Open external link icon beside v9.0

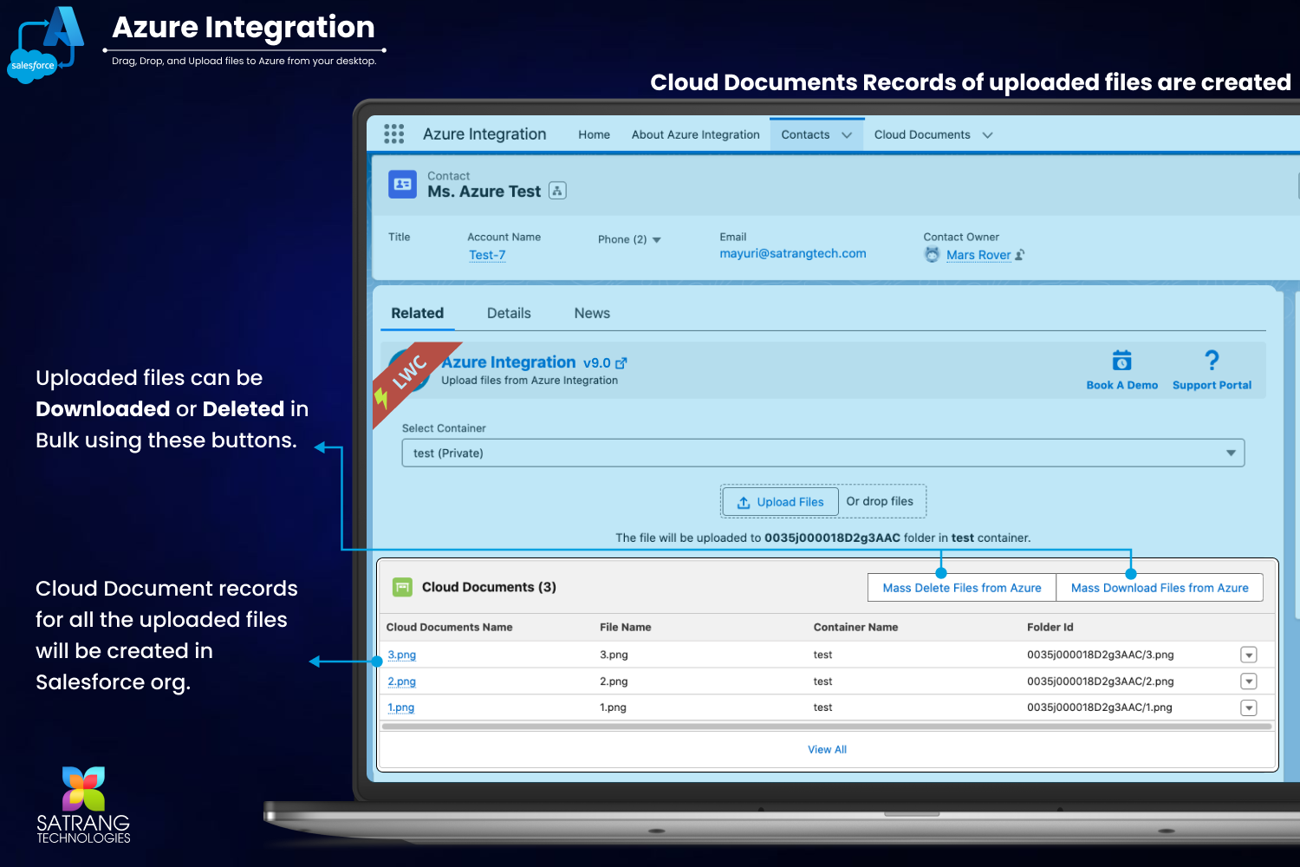click(x=621, y=363)
